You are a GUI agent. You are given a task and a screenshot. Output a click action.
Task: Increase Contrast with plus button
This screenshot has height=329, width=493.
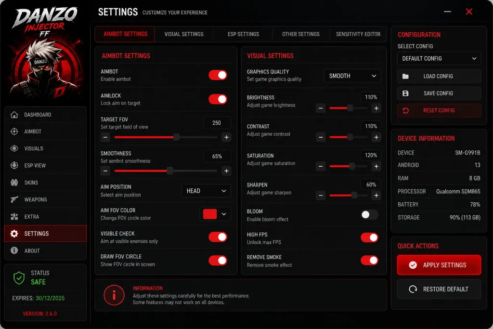pos(376,137)
